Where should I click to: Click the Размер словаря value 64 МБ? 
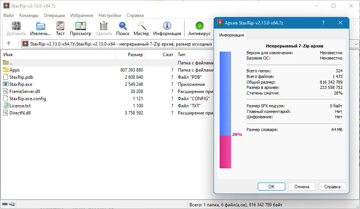[337, 130]
